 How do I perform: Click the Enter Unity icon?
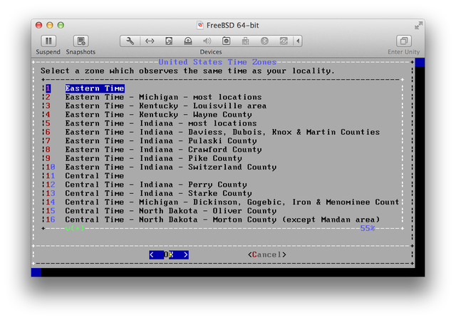click(404, 41)
